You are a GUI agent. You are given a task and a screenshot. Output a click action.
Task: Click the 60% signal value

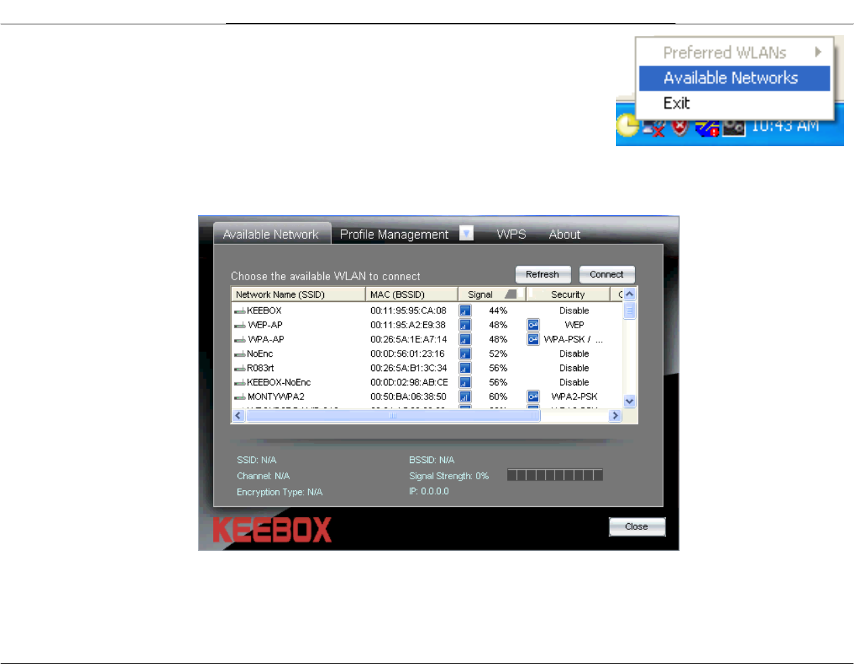tap(498, 397)
